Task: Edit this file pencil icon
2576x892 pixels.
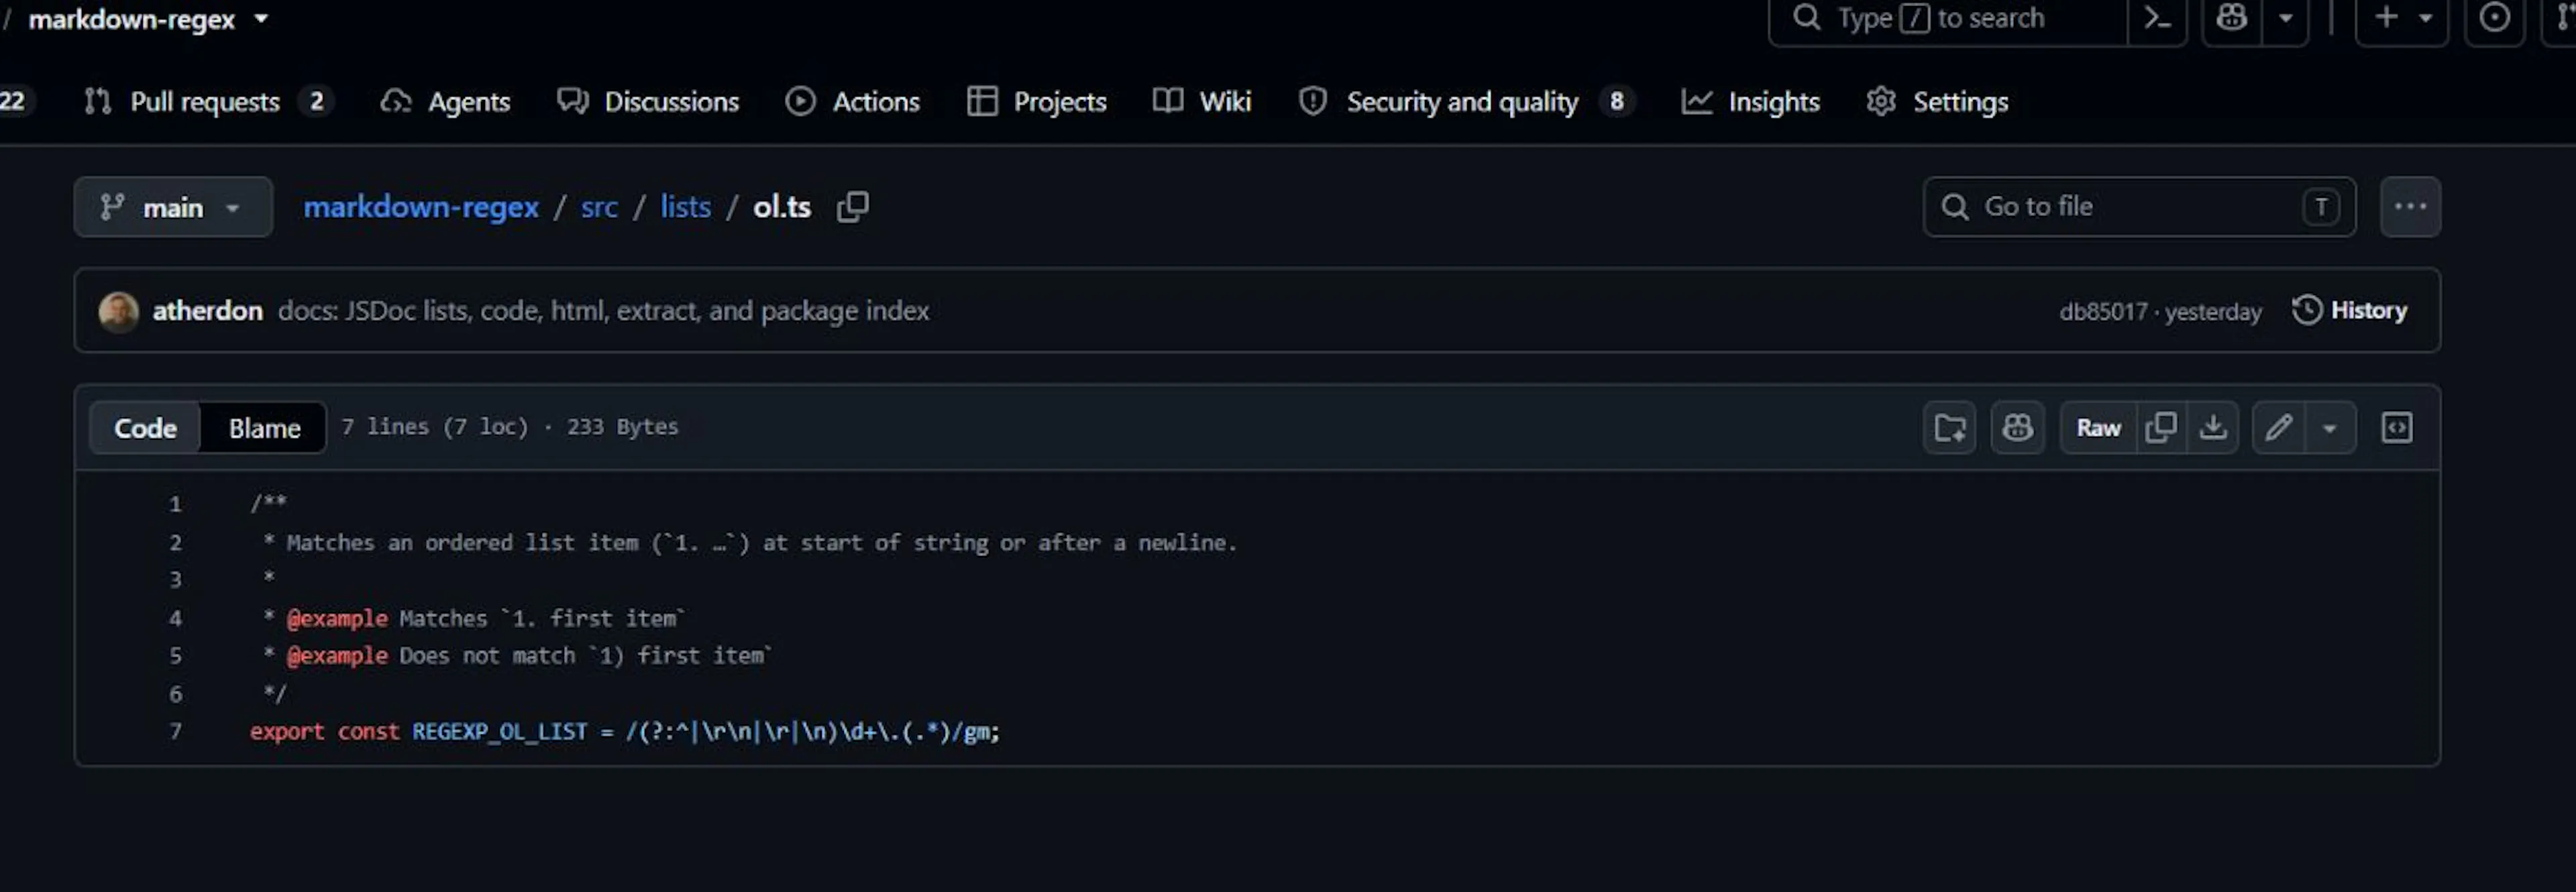Action: pos(2279,428)
